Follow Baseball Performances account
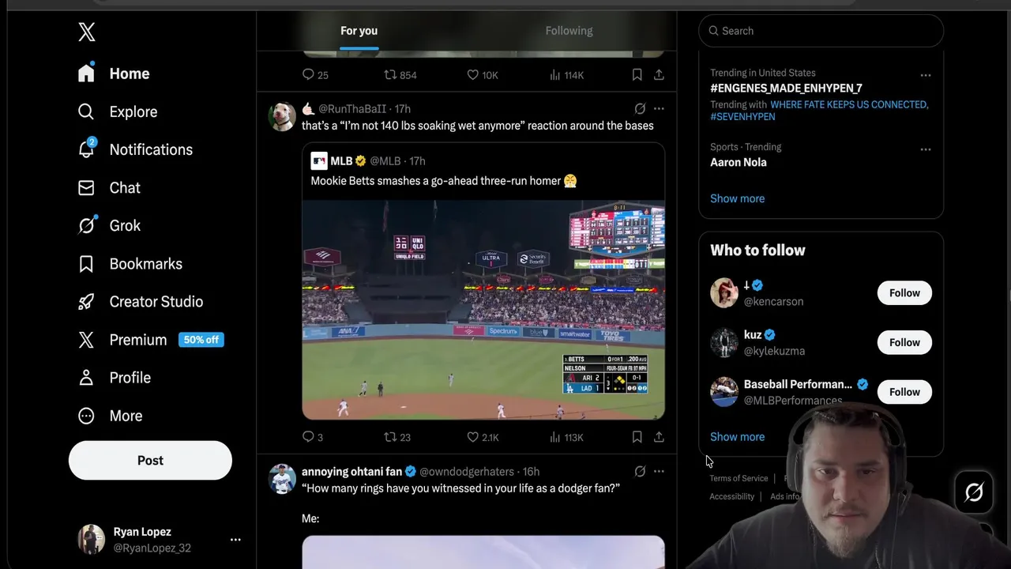 904,392
